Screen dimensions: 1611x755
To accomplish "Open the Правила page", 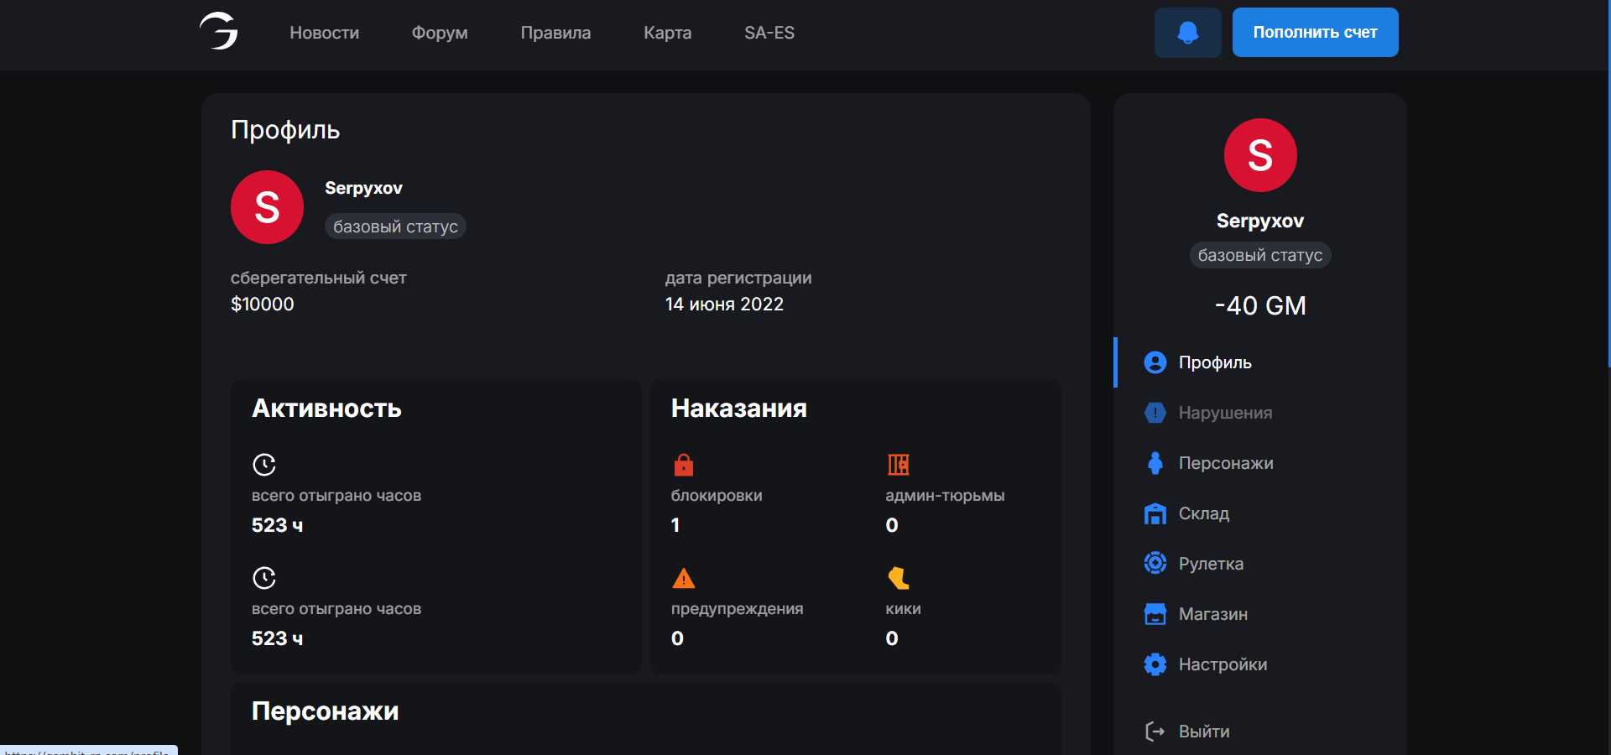I will [555, 33].
